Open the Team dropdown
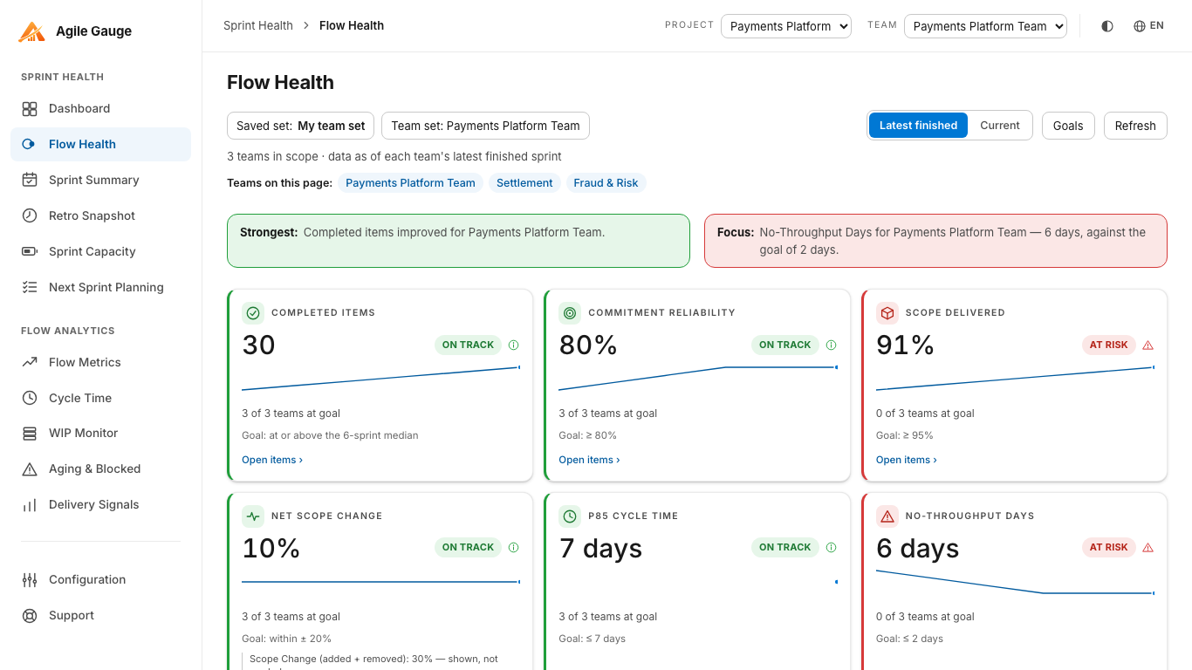This screenshot has width=1192, height=670. pos(985,26)
